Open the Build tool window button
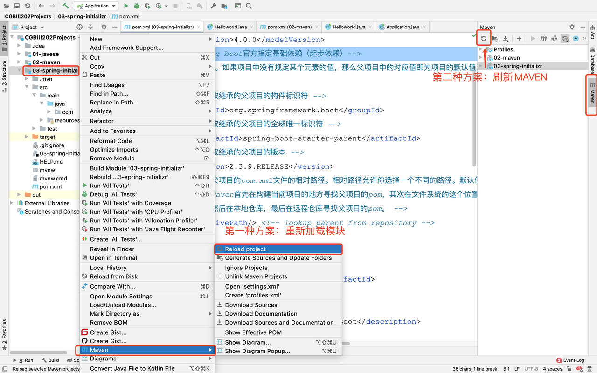Image resolution: width=597 pixels, height=373 pixels. (50, 360)
